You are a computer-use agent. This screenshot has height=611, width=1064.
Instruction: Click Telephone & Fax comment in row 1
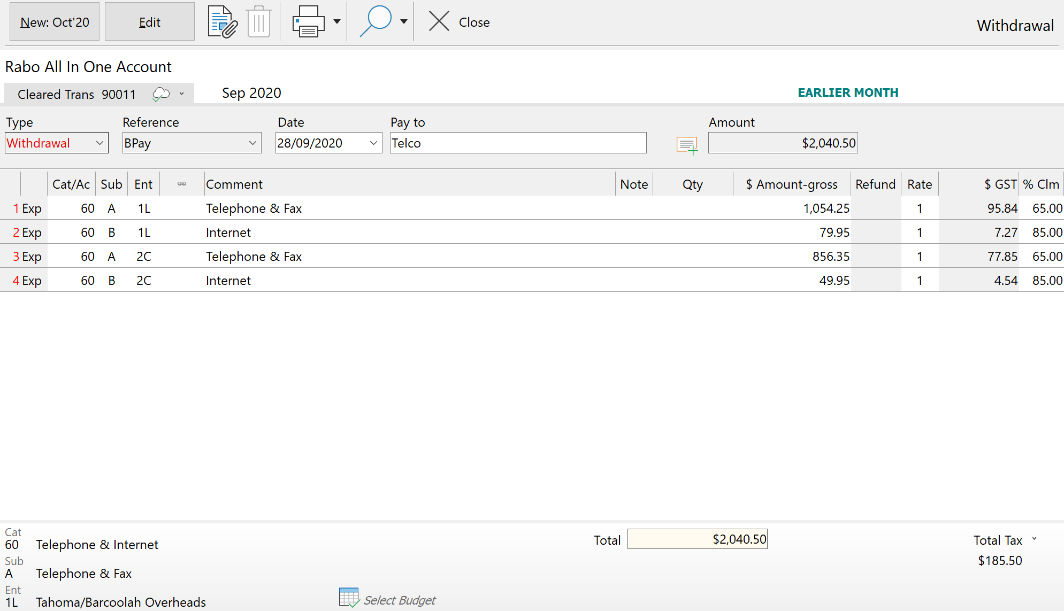click(254, 208)
